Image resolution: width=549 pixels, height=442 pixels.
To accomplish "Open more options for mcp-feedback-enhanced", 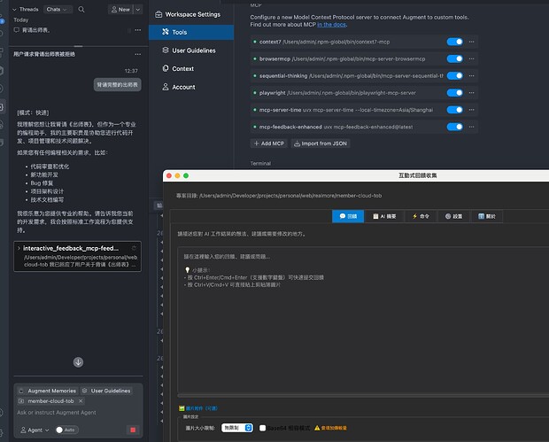I will point(472,127).
